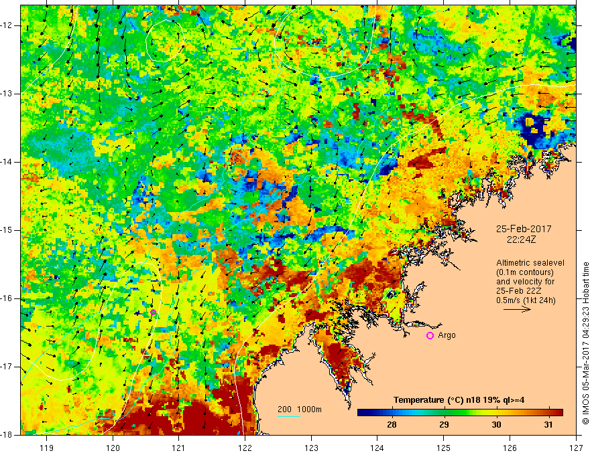Click the cyan 200m isobath legend line
Screen dimensions: 590x455
289,416
